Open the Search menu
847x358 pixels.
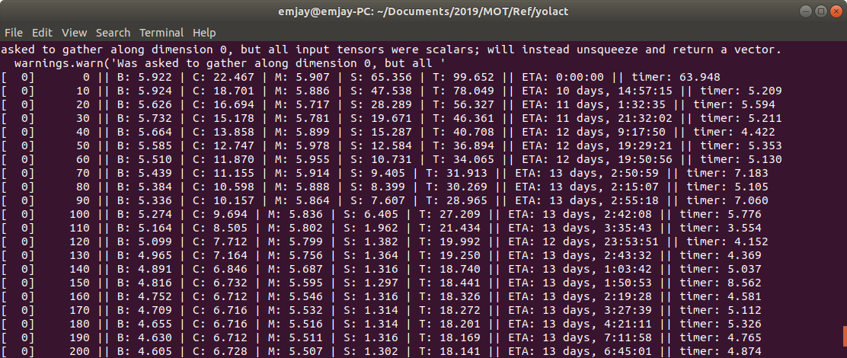point(113,33)
